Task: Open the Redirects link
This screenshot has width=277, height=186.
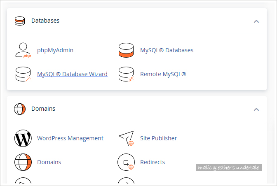Action: [152, 163]
